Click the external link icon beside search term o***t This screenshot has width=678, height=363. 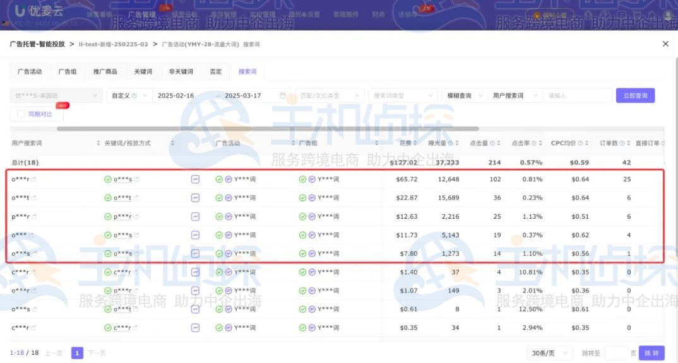click(x=35, y=197)
